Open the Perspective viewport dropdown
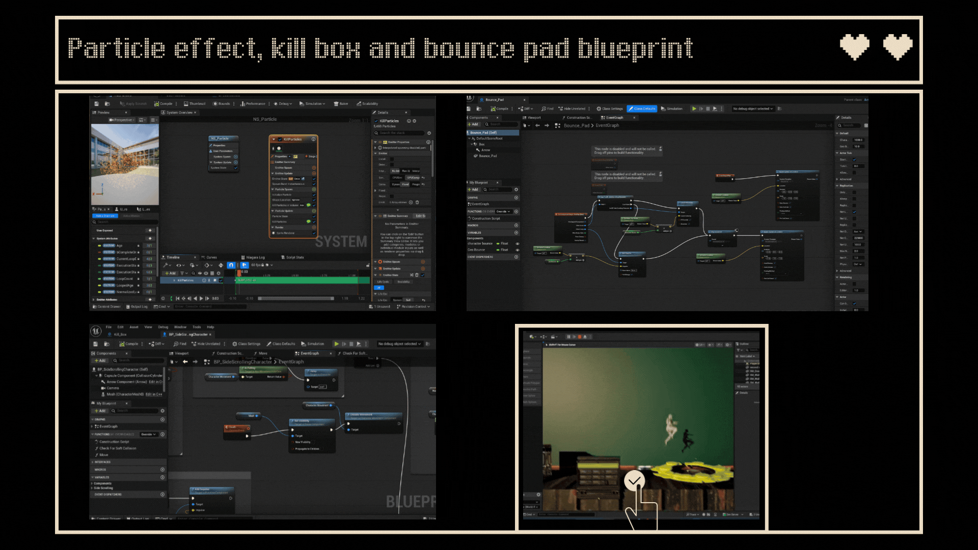The width and height of the screenshot is (978, 550). pyautogui.click(x=122, y=120)
